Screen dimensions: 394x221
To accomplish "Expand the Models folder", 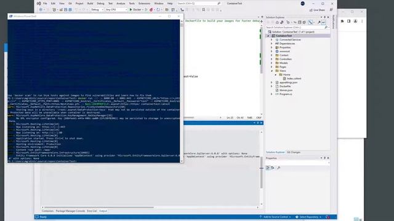I will pyautogui.click(x=271, y=63).
